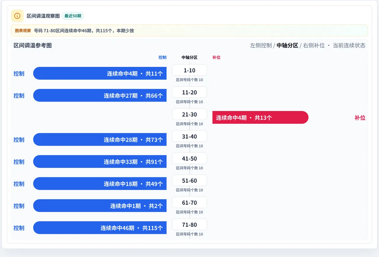Click the 控制 label beside 31-40 row
The image size is (379, 257).
click(x=19, y=139)
